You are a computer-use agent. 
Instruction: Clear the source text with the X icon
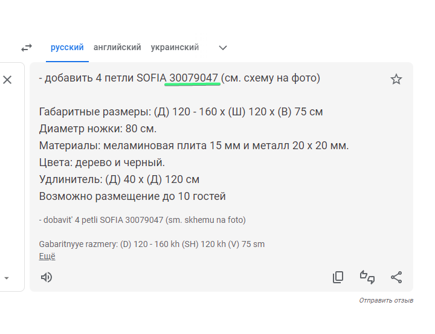[x=7, y=80]
